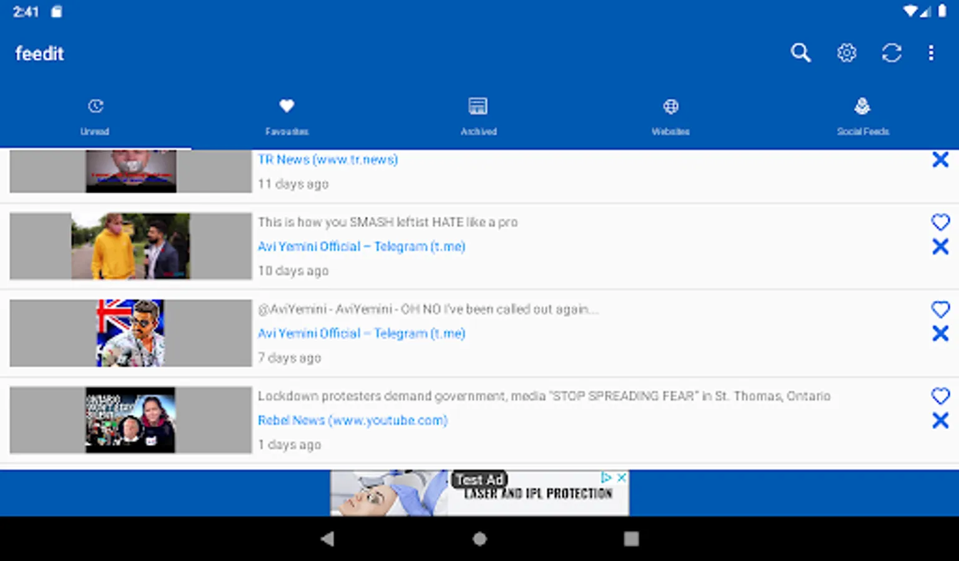Viewport: 959px width, 561px height.
Task: Open settings via the gear icon
Action: coord(847,53)
